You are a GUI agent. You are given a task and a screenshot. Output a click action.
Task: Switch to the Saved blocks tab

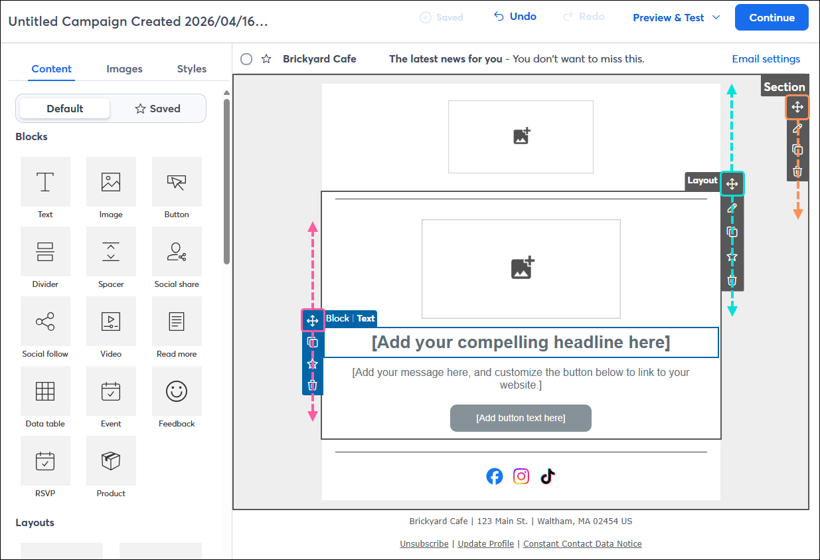point(157,108)
